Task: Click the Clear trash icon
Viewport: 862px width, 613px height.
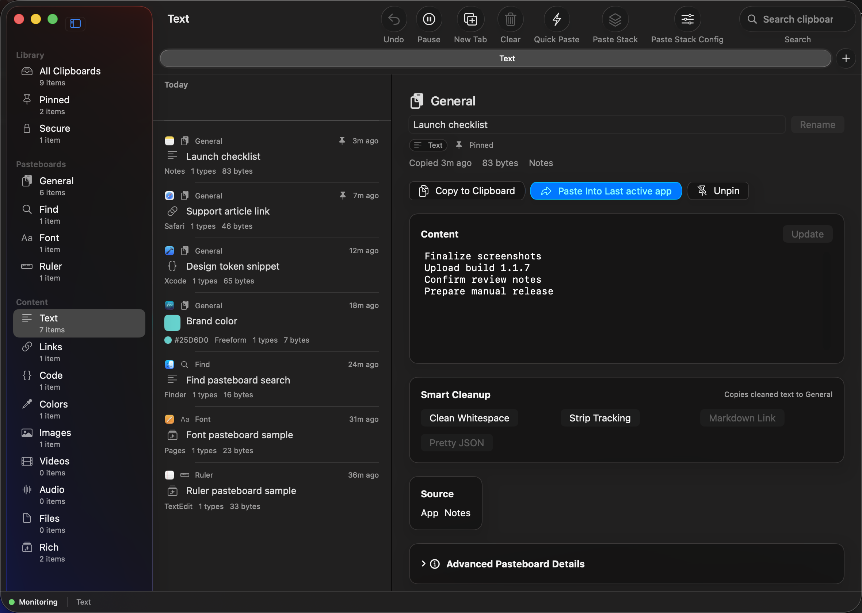Action: [510, 19]
